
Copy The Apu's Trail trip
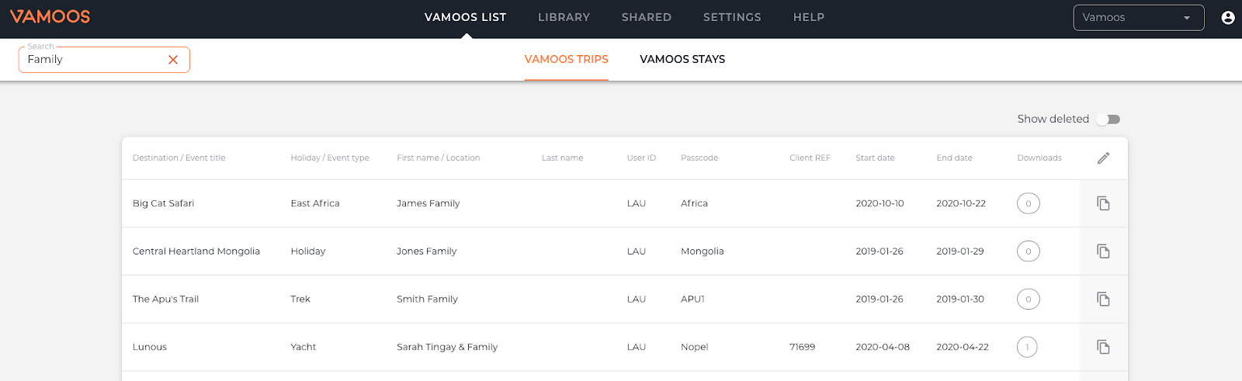[x=1103, y=300]
